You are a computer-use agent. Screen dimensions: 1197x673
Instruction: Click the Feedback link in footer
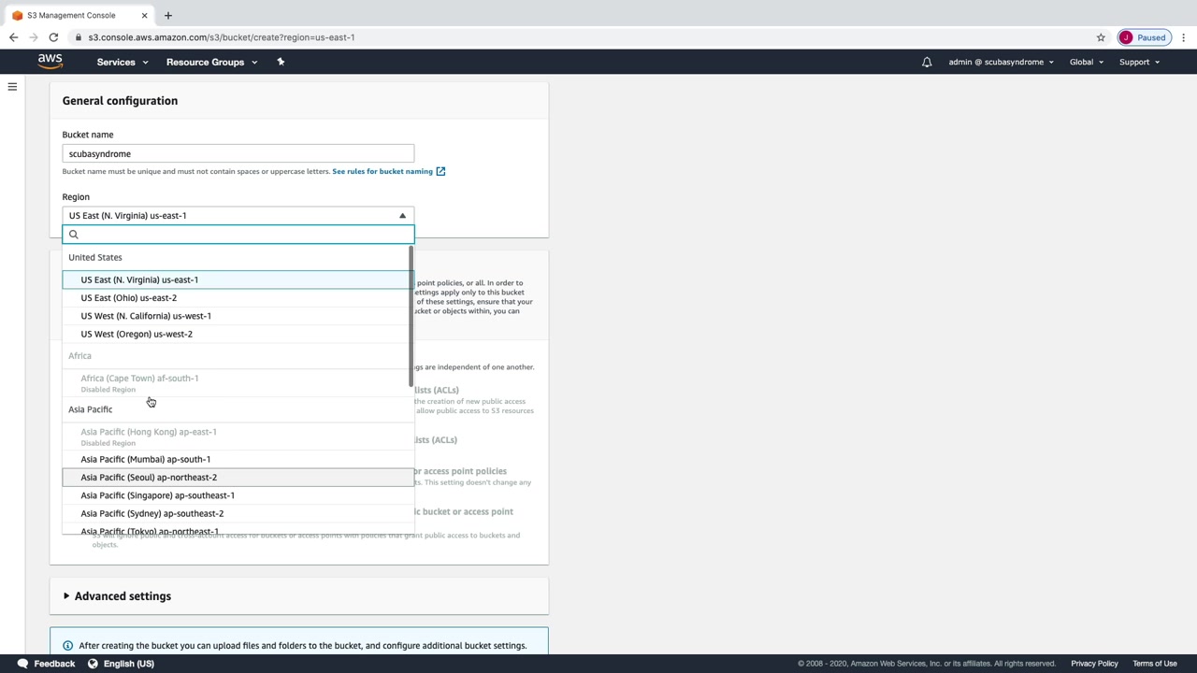[54, 664]
